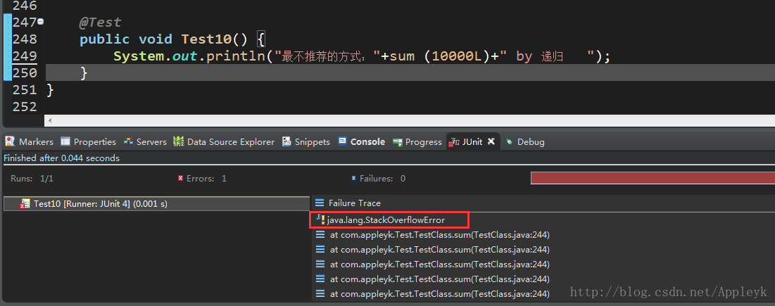This screenshot has height=306, width=775.
Task: Click the closing brace on line 250
Action: pos(84,72)
